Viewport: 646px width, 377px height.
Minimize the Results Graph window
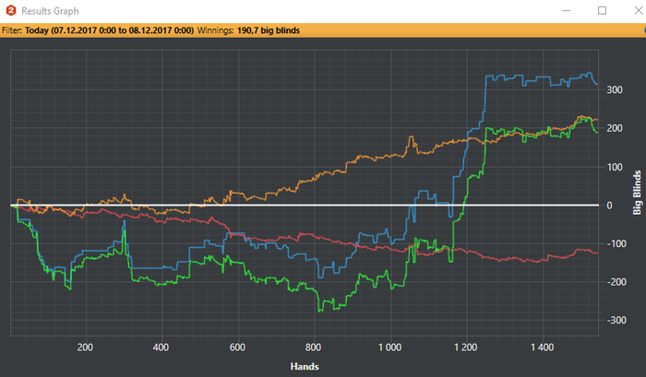click(x=566, y=11)
